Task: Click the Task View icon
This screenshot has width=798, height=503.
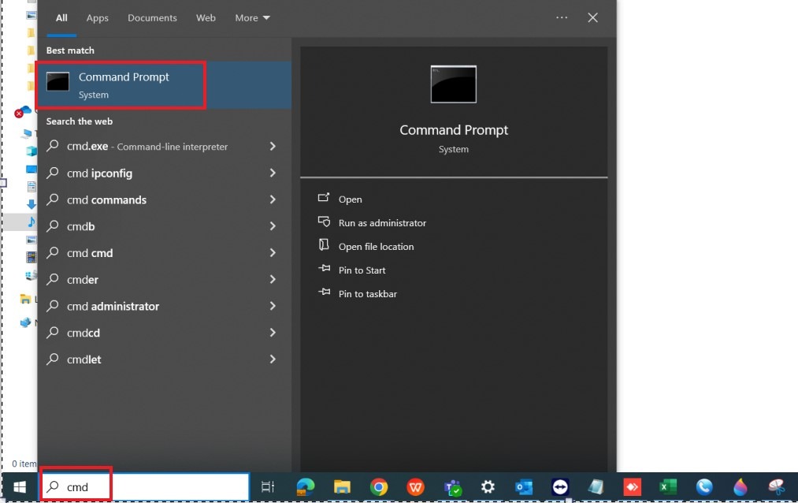Action: pyautogui.click(x=268, y=487)
